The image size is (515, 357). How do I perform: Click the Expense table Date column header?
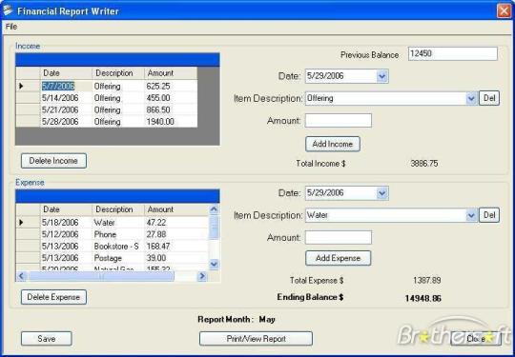point(66,209)
